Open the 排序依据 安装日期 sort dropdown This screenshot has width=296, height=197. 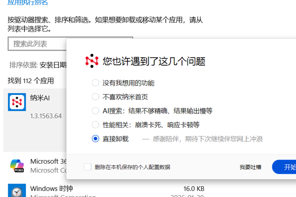[53, 65]
